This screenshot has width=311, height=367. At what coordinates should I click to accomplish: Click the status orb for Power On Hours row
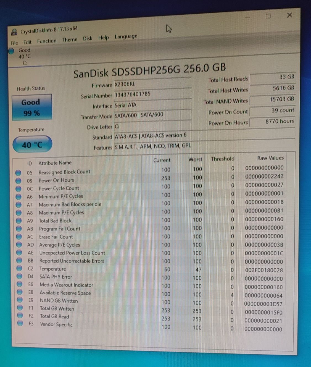[x=18, y=181]
